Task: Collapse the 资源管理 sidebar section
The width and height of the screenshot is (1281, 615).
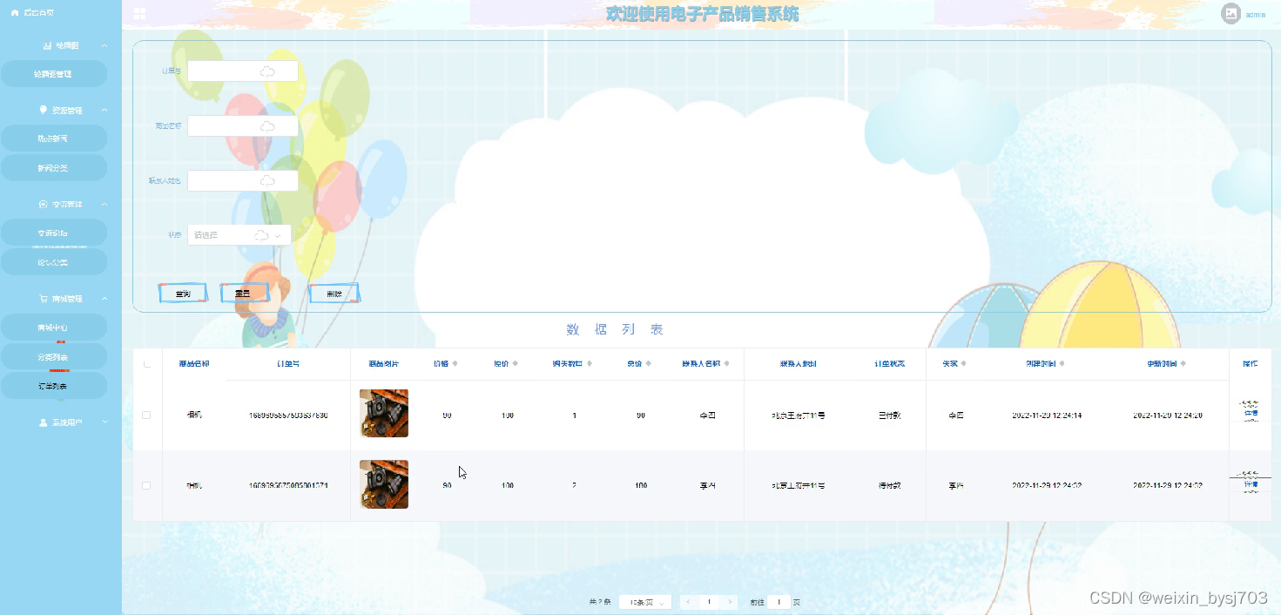Action: [105, 111]
